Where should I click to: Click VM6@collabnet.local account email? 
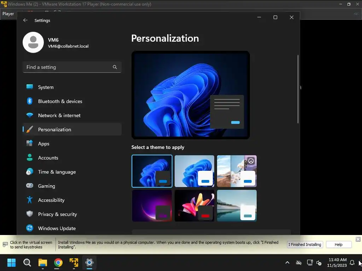pyautogui.click(x=68, y=46)
